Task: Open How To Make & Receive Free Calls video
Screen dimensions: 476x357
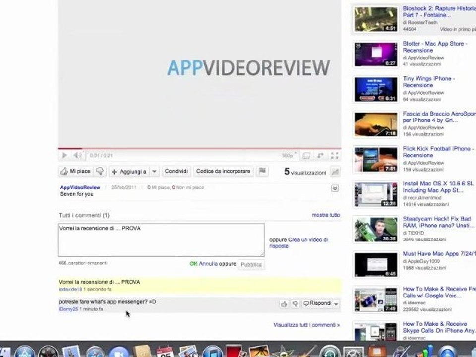Action: coord(439,292)
